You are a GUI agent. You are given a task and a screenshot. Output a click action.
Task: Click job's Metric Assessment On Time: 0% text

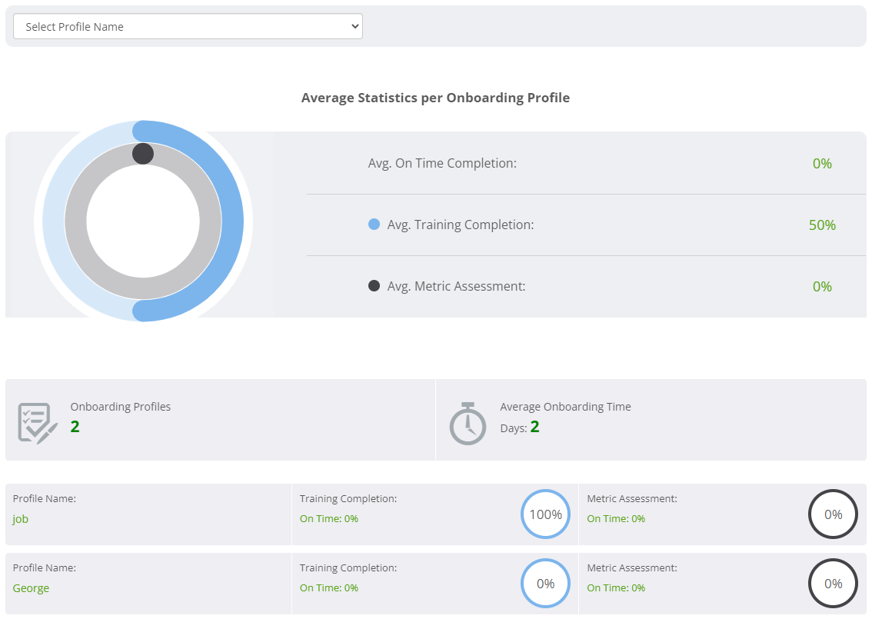pos(616,518)
